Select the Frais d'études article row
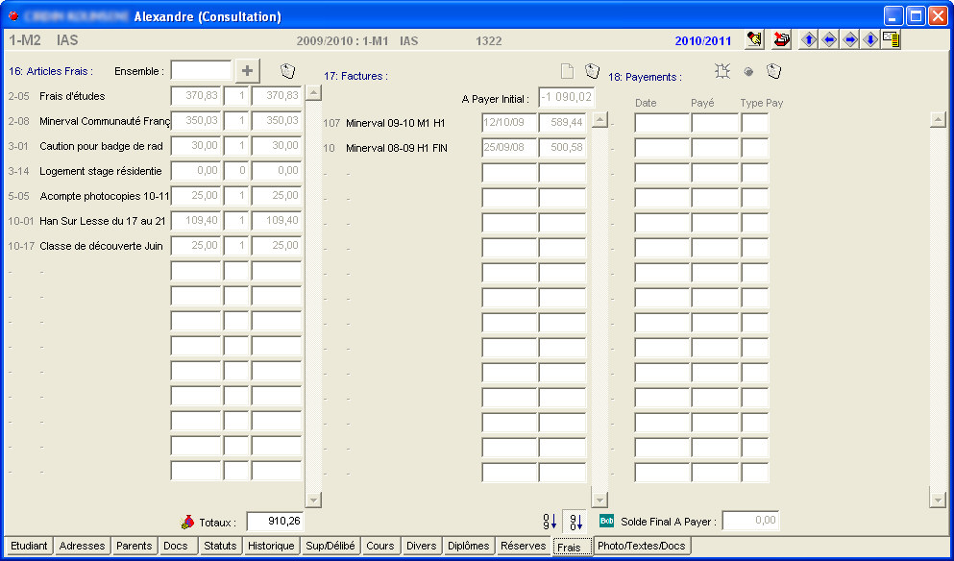The image size is (954, 561). (x=155, y=96)
